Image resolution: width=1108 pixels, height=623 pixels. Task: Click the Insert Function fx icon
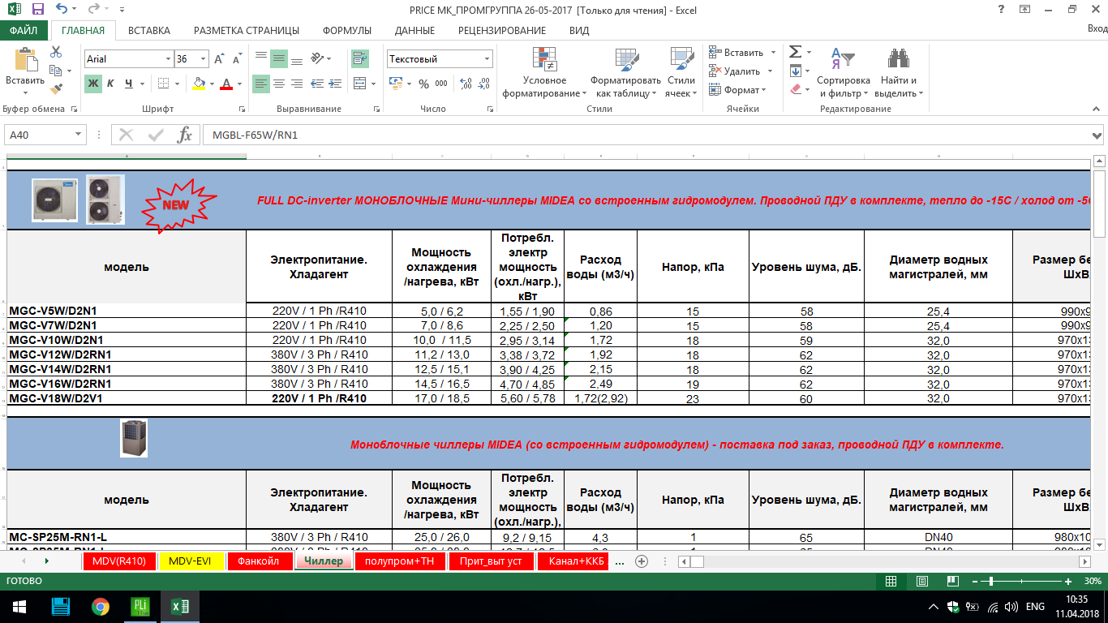pyautogui.click(x=185, y=135)
